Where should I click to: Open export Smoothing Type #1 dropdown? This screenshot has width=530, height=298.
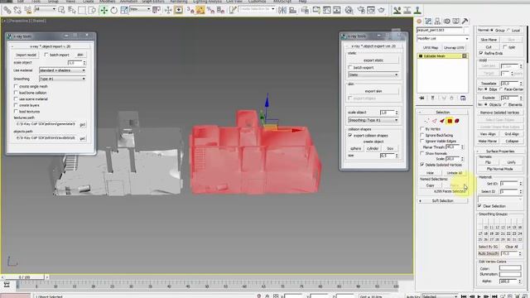[x=373, y=120]
